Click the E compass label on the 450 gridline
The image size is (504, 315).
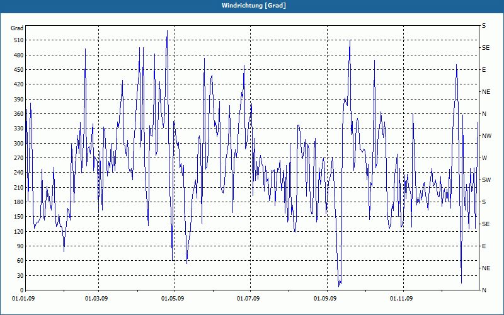484,70
